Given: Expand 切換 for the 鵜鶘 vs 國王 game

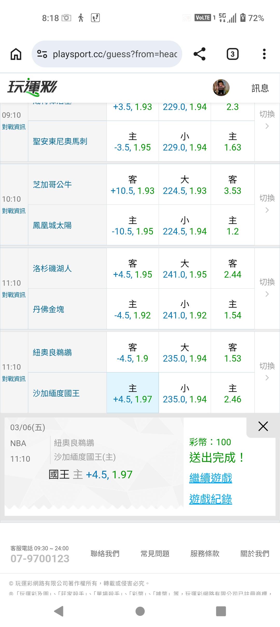Looking at the screenshot, I should point(267,371).
